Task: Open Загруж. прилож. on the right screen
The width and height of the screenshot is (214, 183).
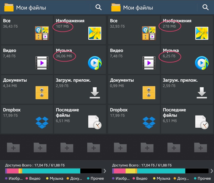Action: click(187, 89)
